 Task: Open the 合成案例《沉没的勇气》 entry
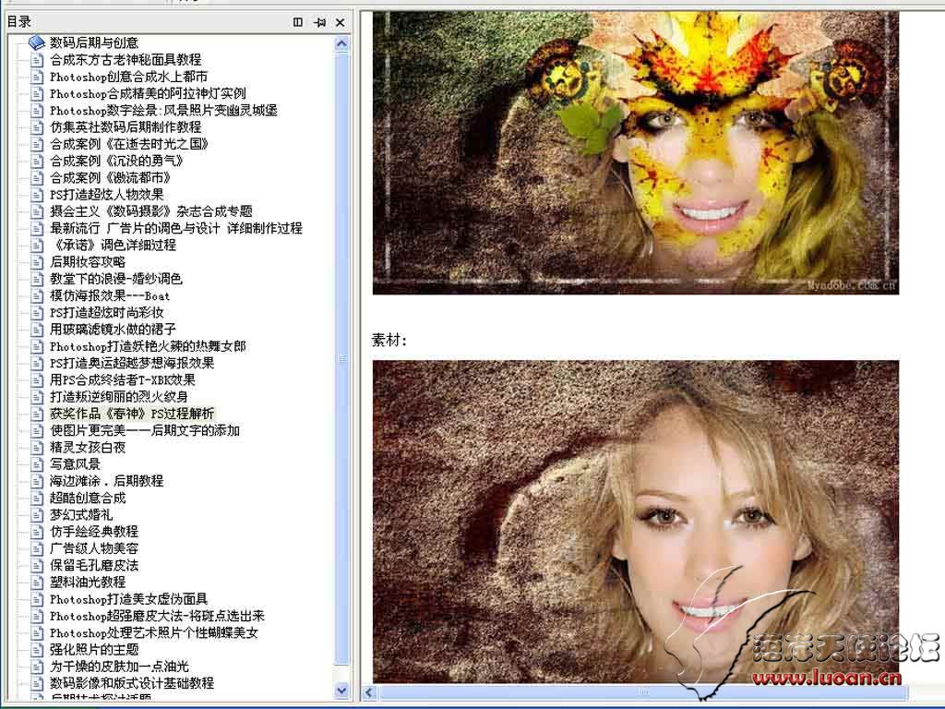pos(116,161)
